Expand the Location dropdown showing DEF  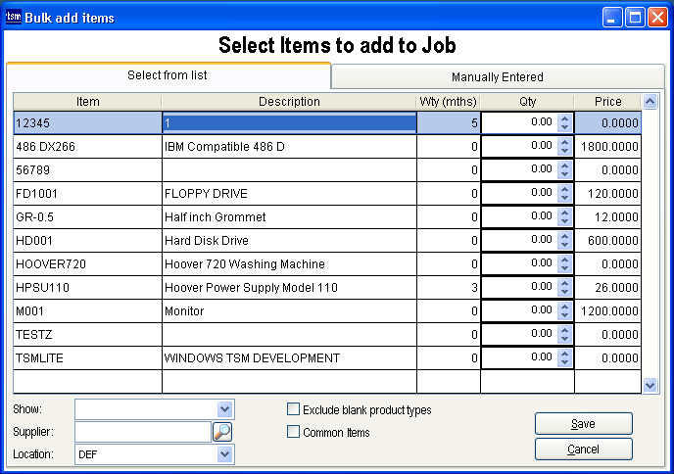tap(225, 454)
